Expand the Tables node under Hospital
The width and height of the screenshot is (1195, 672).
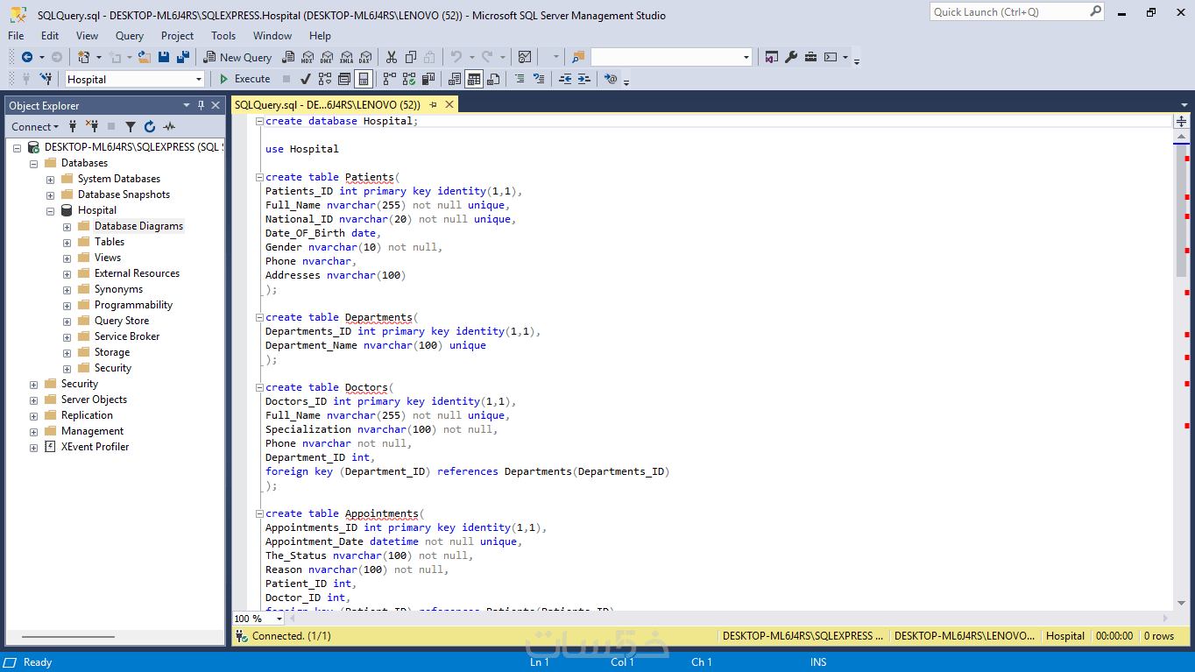pyautogui.click(x=67, y=242)
